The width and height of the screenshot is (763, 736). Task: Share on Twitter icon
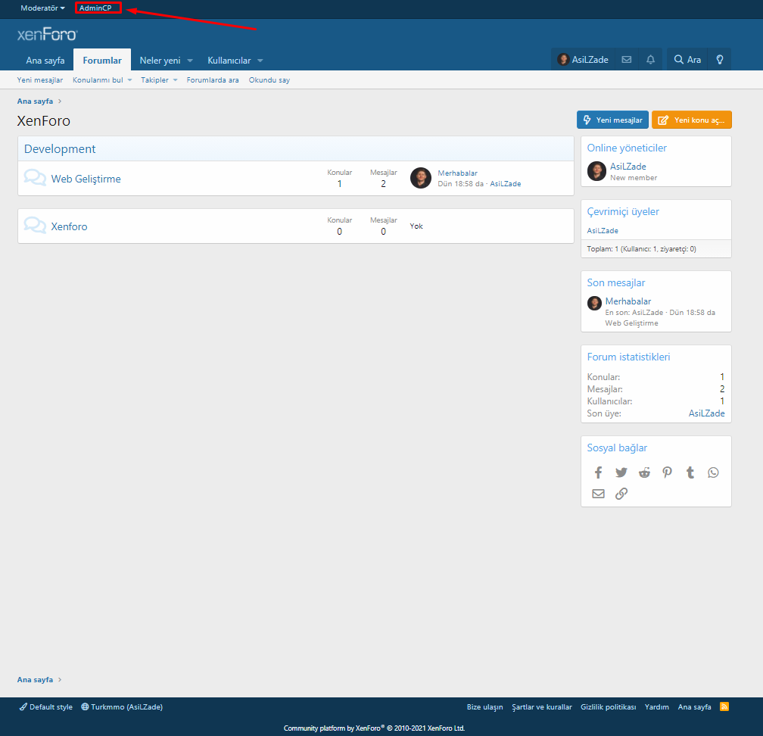tap(621, 472)
